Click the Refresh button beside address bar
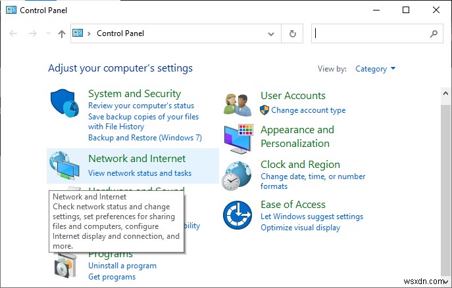The image size is (452, 288). (292, 33)
